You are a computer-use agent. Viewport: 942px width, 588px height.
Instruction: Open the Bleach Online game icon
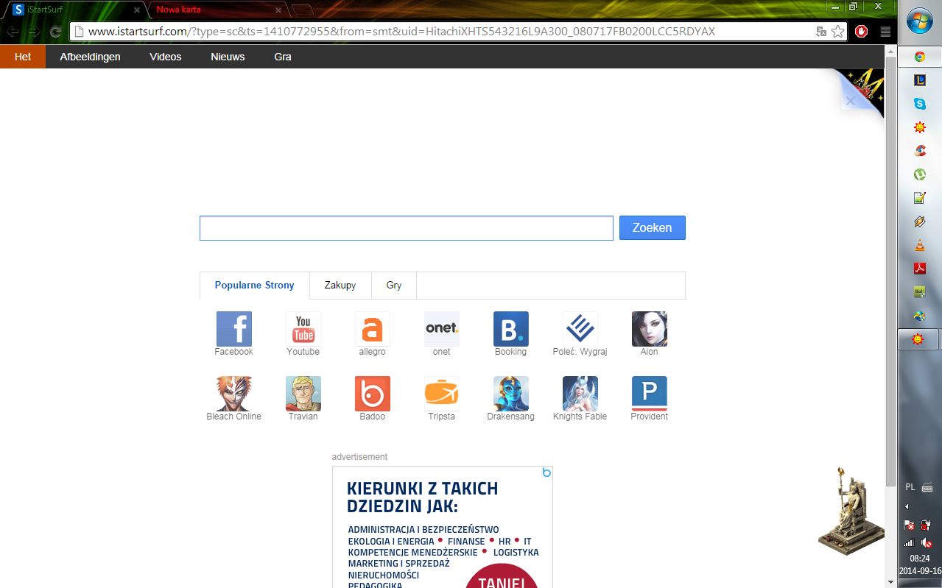(234, 393)
